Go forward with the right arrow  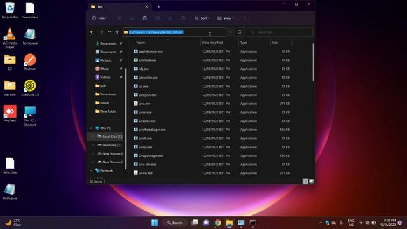coord(101,32)
